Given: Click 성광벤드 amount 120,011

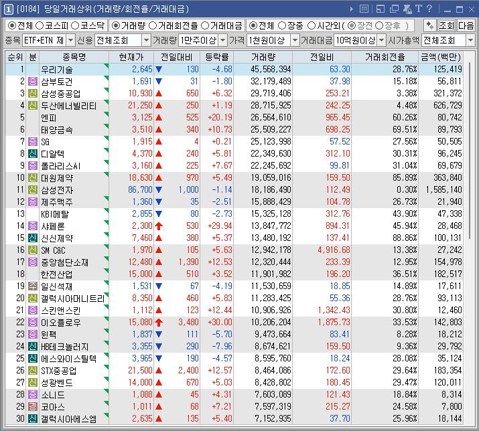Looking at the screenshot, I should point(448,382).
